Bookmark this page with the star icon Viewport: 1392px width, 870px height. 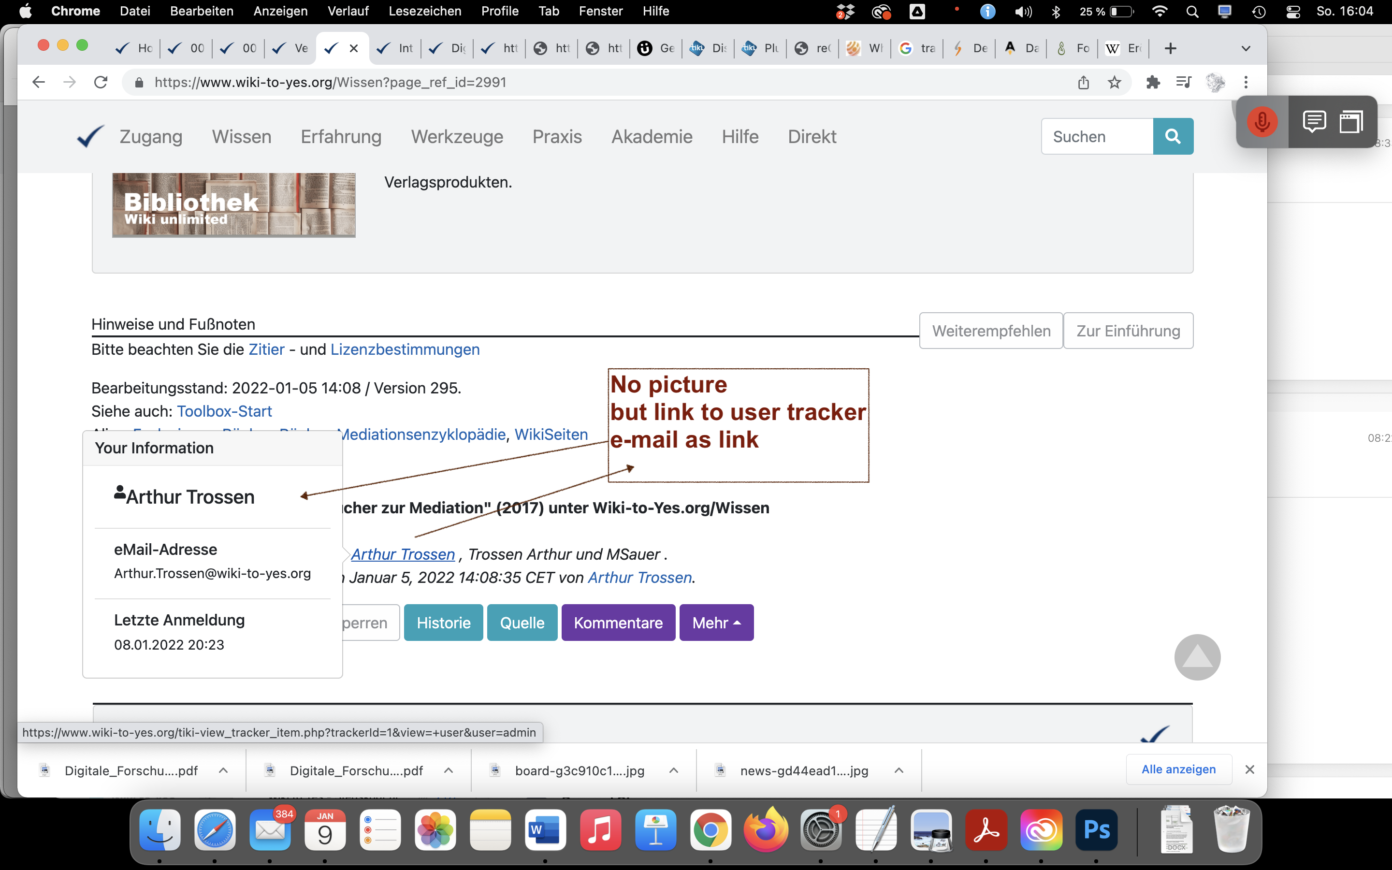[x=1114, y=82]
